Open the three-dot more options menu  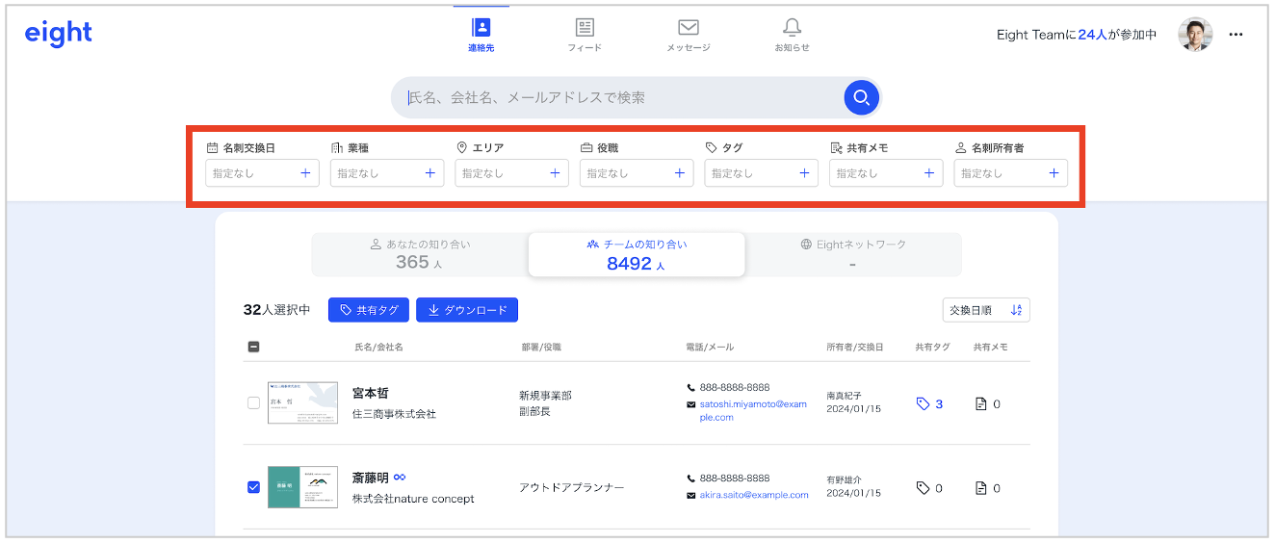(x=1236, y=35)
